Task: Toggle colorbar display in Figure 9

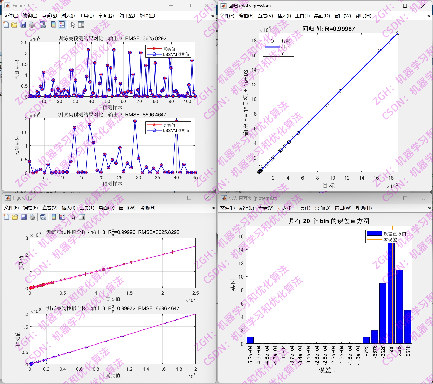Action: pyautogui.click(x=53, y=24)
